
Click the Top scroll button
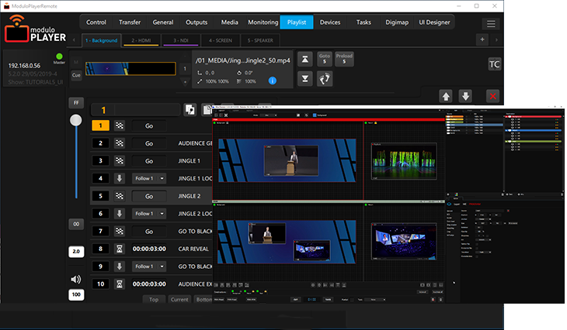pos(154,299)
